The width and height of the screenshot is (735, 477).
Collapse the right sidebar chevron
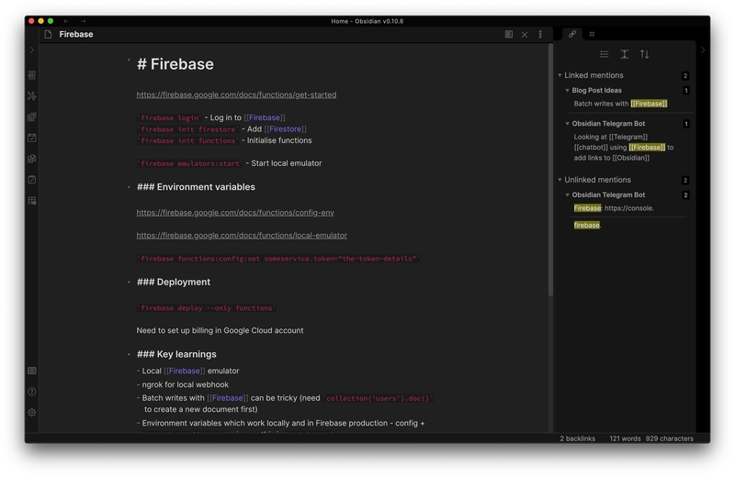point(703,50)
